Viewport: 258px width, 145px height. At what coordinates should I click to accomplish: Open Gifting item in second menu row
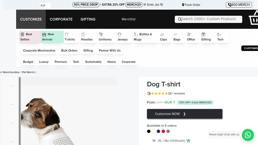(88, 51)
